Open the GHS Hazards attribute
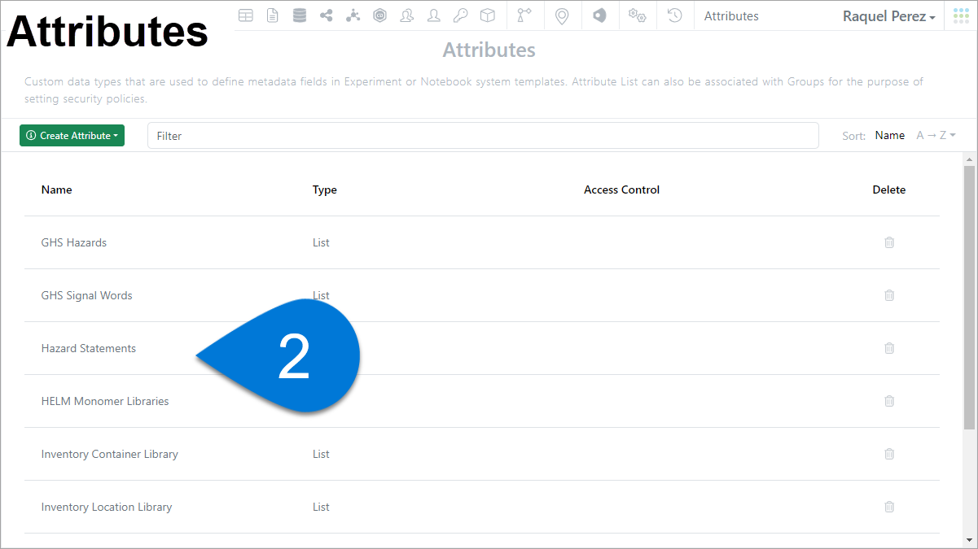 click(x=74, y=242)
